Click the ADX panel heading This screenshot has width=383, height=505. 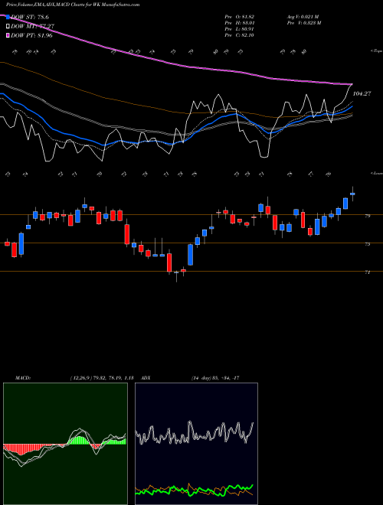click(x=146, y=378)
